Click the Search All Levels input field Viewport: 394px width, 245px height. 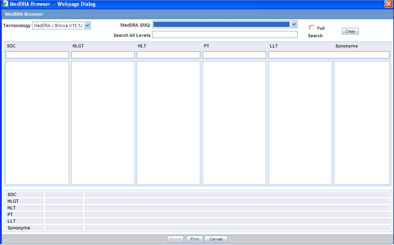[225, 34]
